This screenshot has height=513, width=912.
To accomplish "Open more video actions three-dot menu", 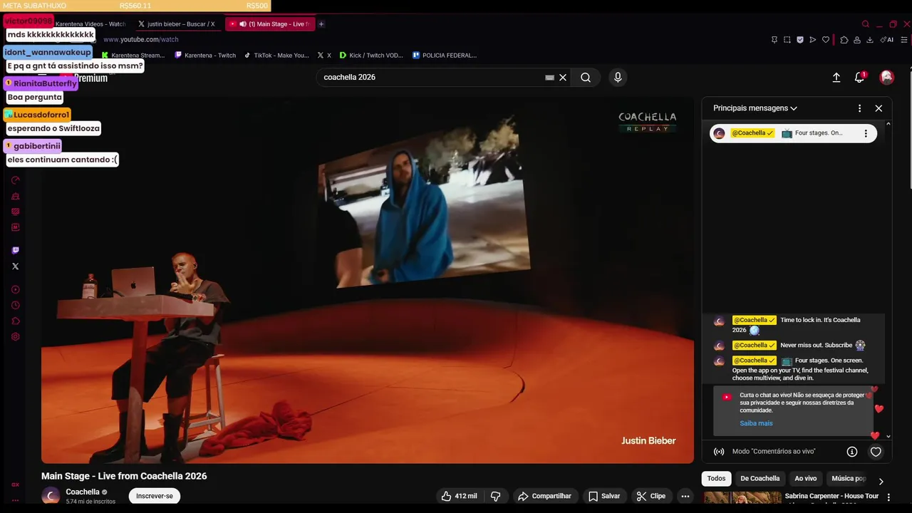I will tap(685, 496).
